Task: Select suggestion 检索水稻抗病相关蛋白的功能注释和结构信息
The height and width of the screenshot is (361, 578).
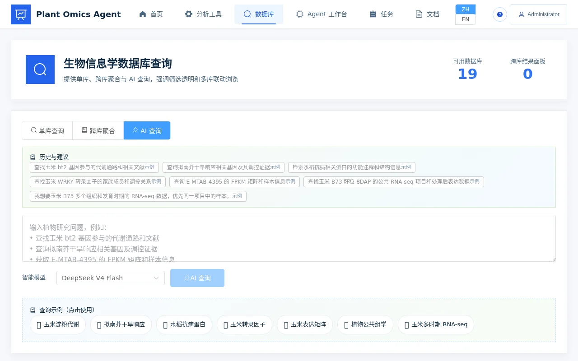Action: [x=352, y=167]
